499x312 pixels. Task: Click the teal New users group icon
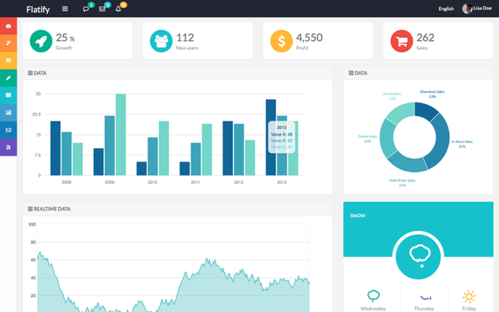161,41
